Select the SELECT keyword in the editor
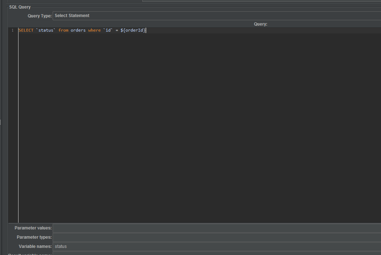 (26, 30)
